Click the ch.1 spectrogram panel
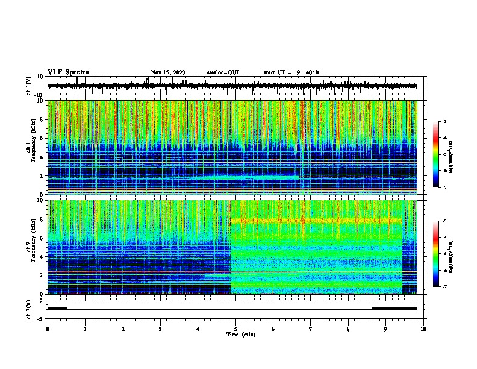 [x=232, y=147]
